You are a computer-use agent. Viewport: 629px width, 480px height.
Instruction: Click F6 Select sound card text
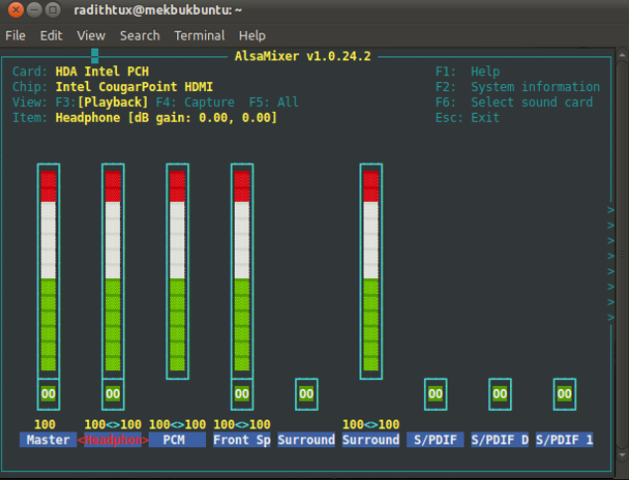click(x=514, y=102)
